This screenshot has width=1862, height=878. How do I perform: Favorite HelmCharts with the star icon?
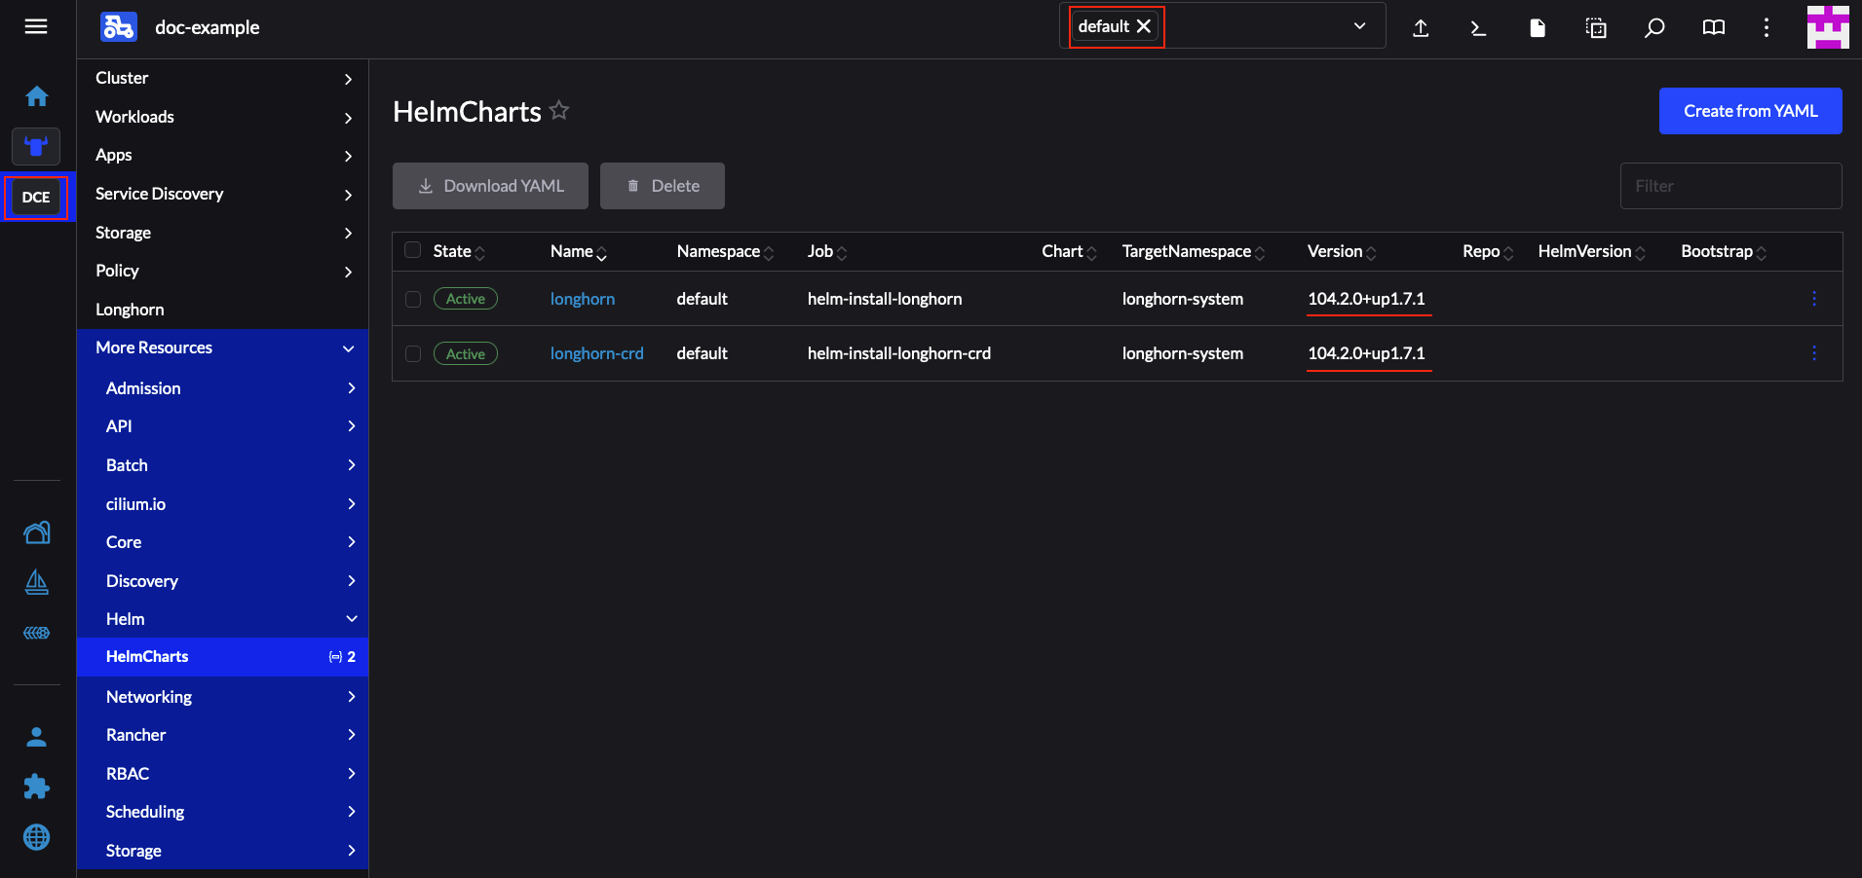coord(559,110)
